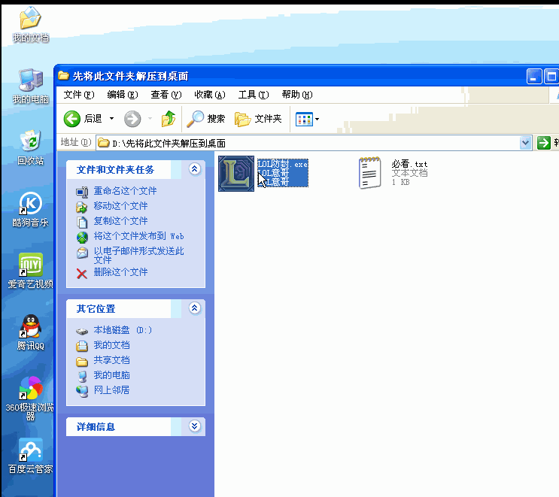Open the 工具(T) menu
559x497 pixels.
pyautogui.click(x=254, y=95)
